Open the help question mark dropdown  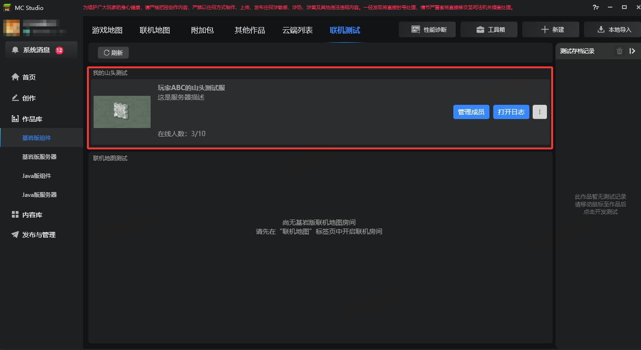[595, 8]
